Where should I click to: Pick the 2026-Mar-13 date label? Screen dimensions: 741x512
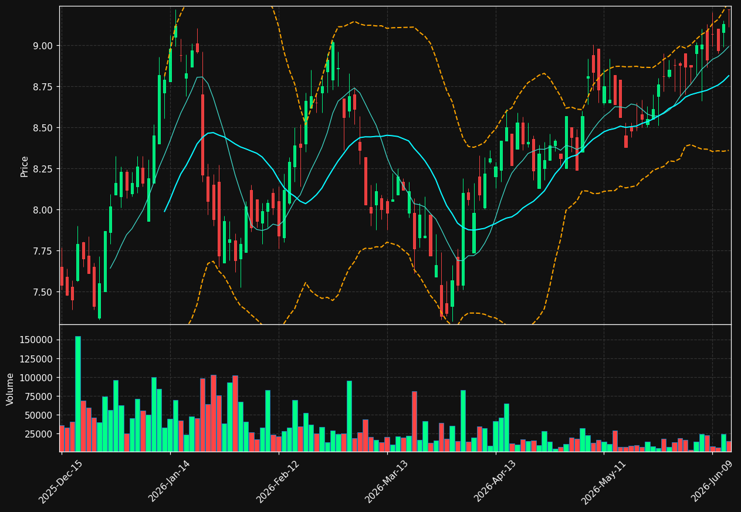click(x=386, y=482)
